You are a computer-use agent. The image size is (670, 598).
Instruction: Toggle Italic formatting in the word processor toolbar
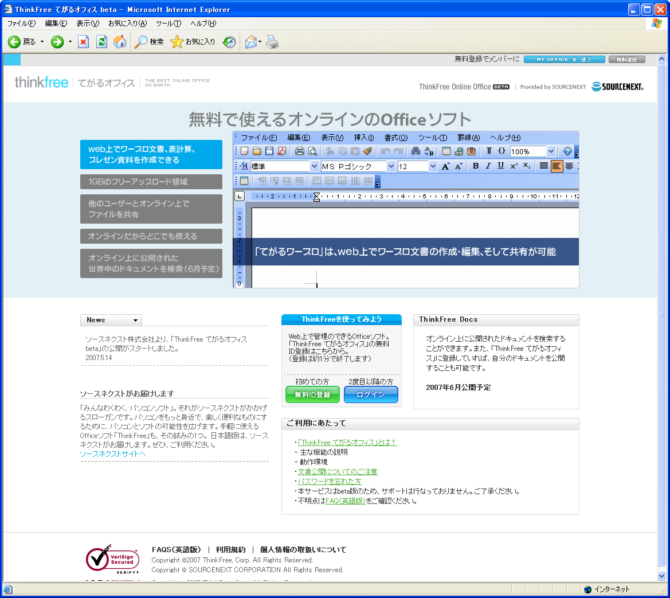[x=488, y=166]
